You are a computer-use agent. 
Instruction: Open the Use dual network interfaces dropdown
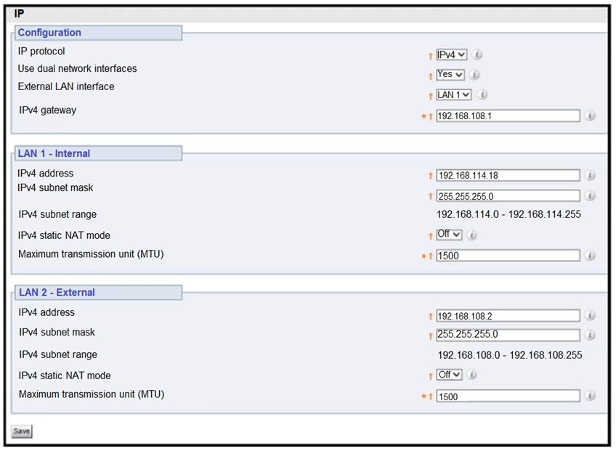coord(450,74)
